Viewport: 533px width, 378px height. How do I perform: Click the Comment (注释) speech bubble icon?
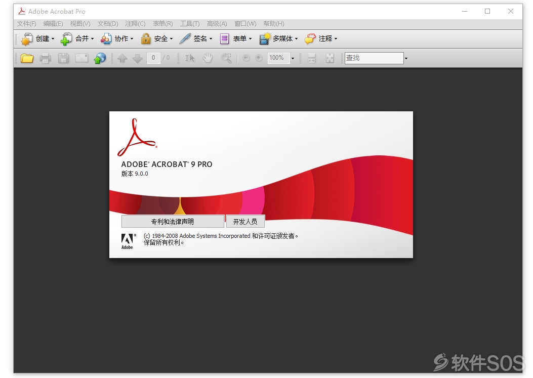coord(310,39)
